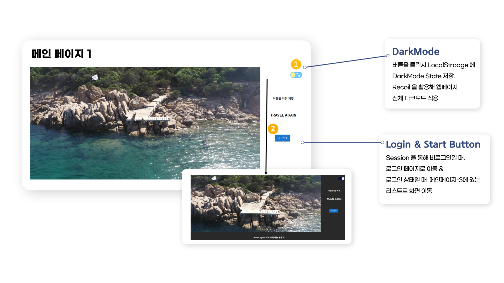504x283 pixels.
Task: Select the DarkMode heading text
Action: tap(416, 52)
